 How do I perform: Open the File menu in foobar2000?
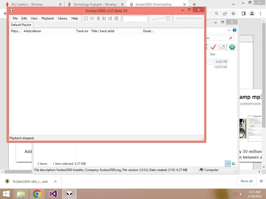click(15, 18)
